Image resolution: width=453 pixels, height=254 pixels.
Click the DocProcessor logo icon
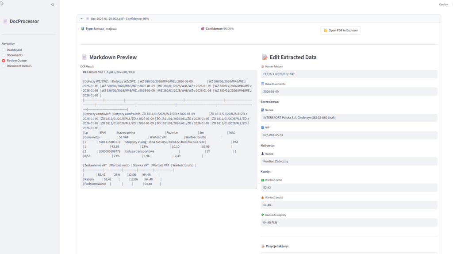5,21
